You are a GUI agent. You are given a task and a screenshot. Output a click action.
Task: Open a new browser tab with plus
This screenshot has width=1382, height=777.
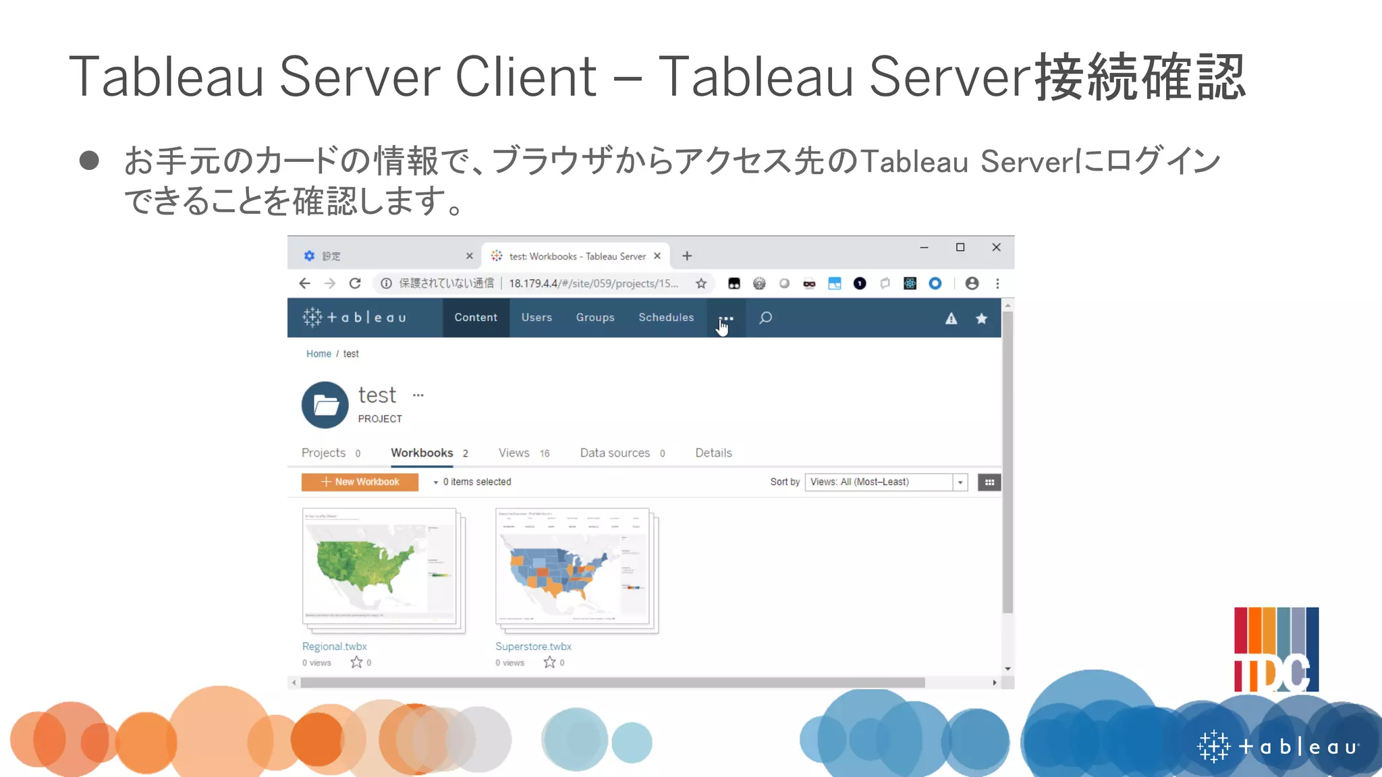coord(687,256)
